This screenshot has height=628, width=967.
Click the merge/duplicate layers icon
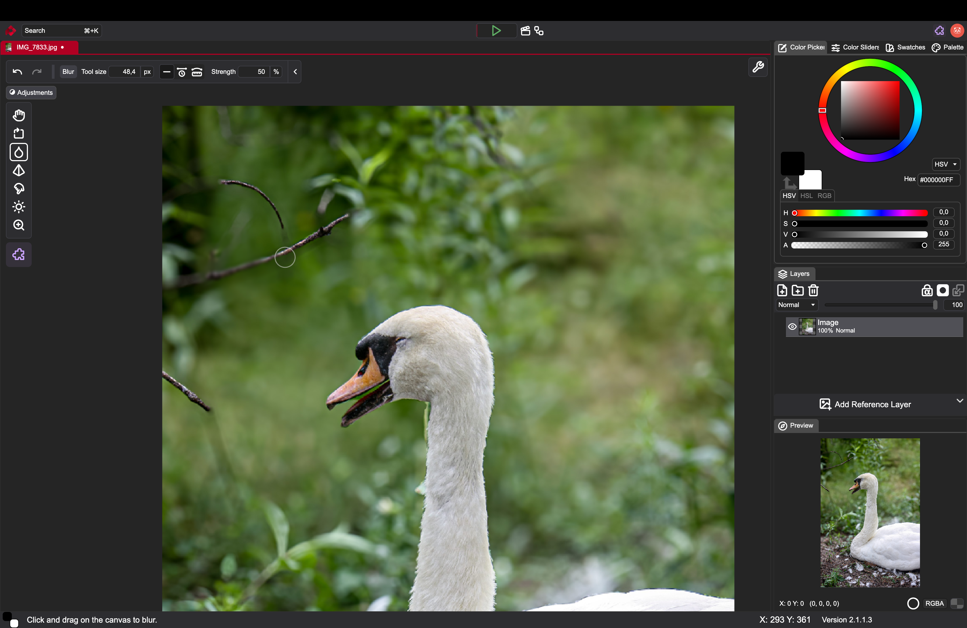tap(958, 290)
